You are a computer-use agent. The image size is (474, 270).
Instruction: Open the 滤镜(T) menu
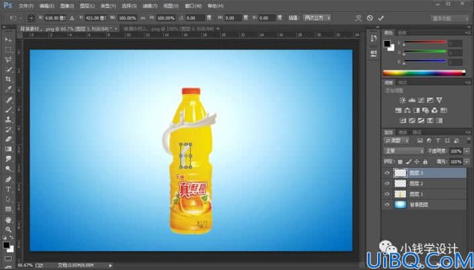[x=150, y=6]
